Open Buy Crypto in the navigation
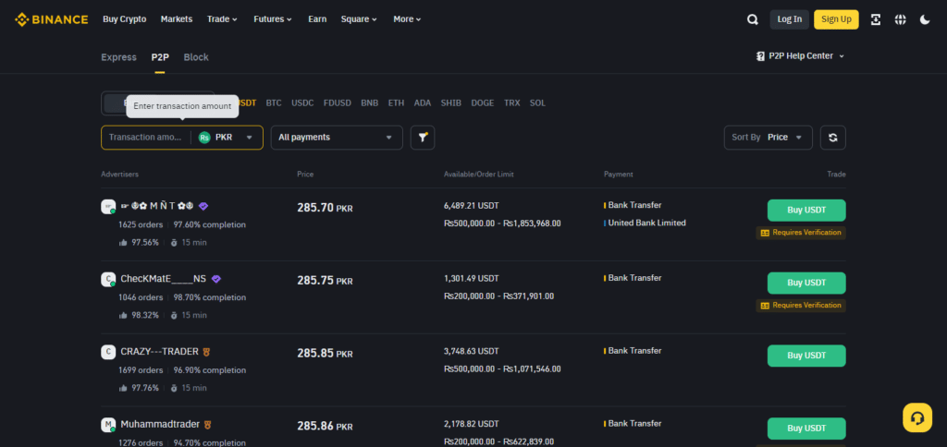The image size is (947, 447). pyautogui.click(x=125, y=19)
